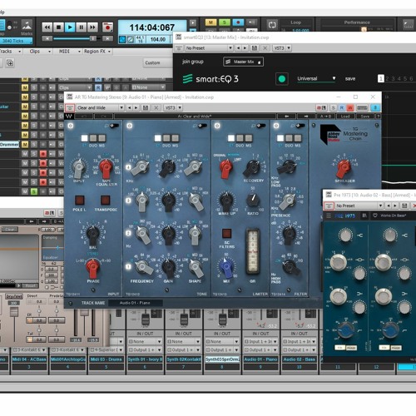Jump to project start in transport
416x416 pixels.
click(x=47, y=39)
